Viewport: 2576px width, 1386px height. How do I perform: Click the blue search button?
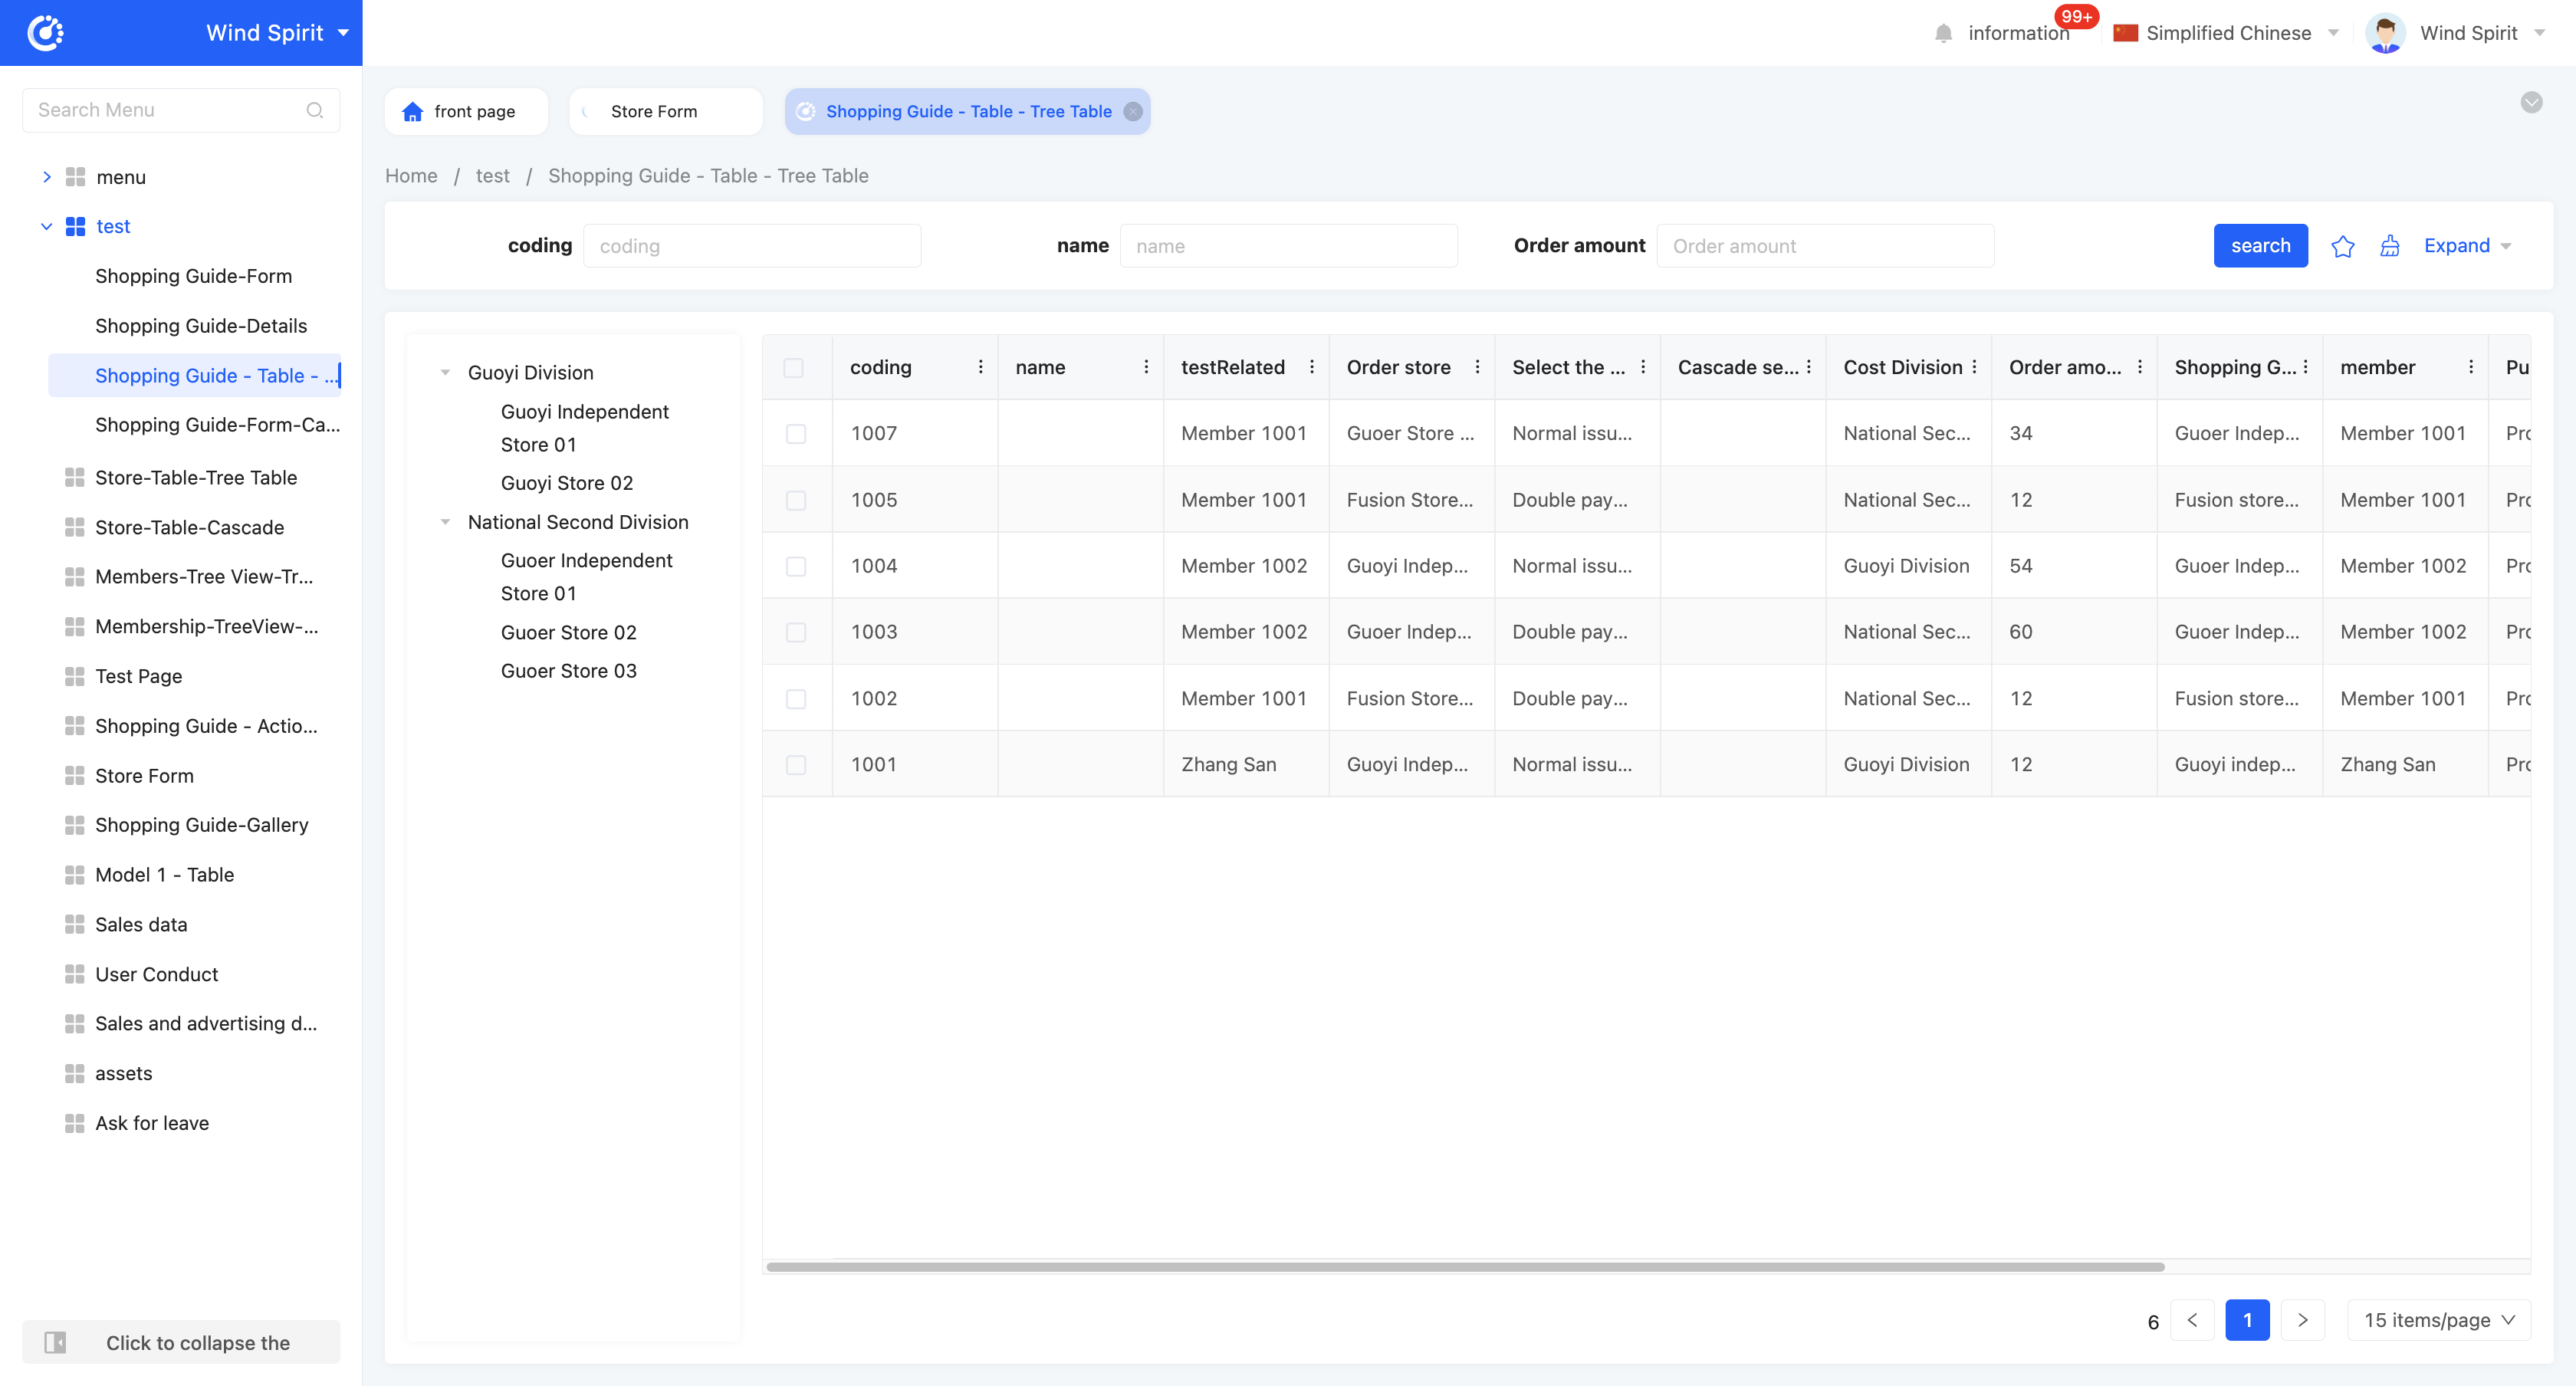(2260, 246)
